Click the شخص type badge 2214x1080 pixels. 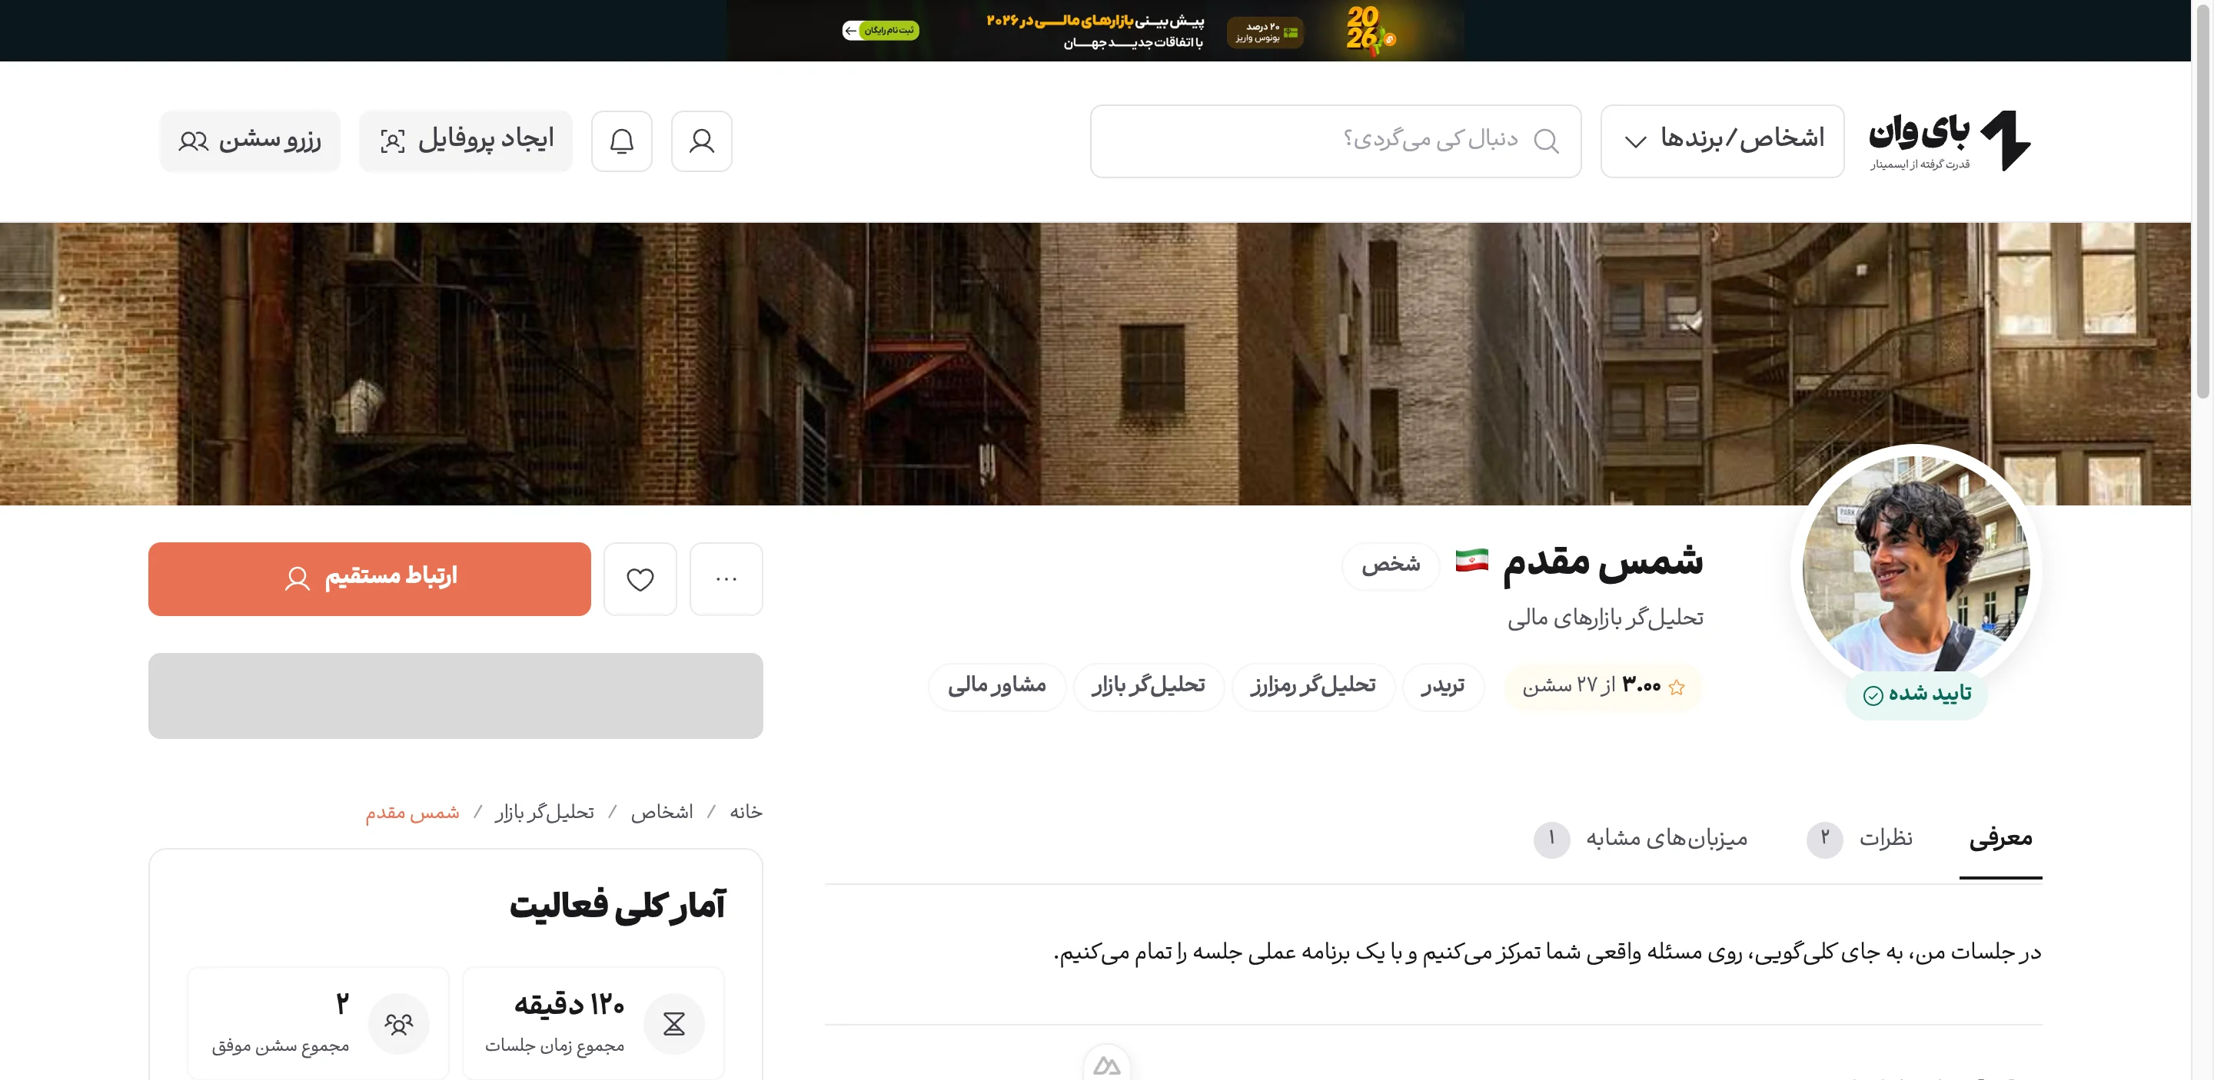(x=1391, y=566)
